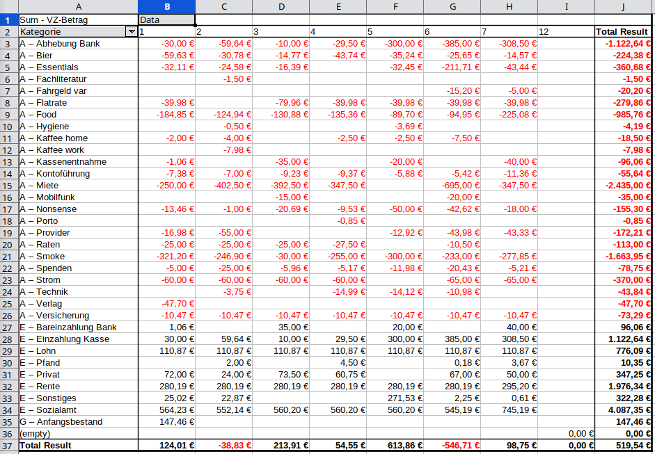
Task: Select column B header
Action: tap(166, 7)
